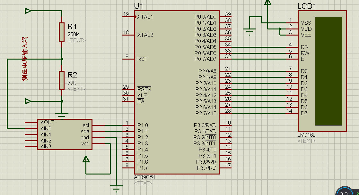Click the PSEN pin label on U1
The image size is (359, 195).
[144, 89]
